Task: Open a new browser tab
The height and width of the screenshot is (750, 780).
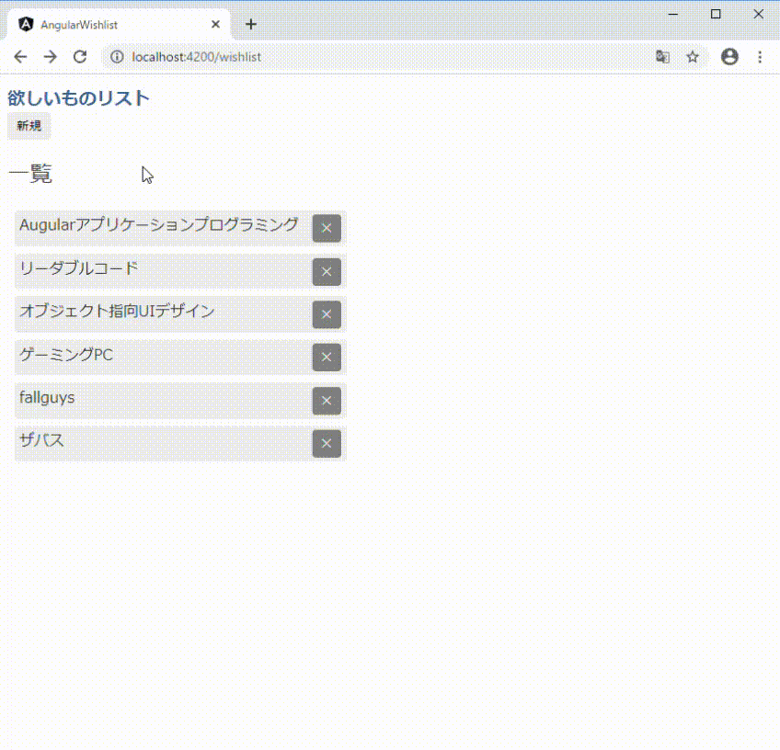Action: (x=250, y=24)
